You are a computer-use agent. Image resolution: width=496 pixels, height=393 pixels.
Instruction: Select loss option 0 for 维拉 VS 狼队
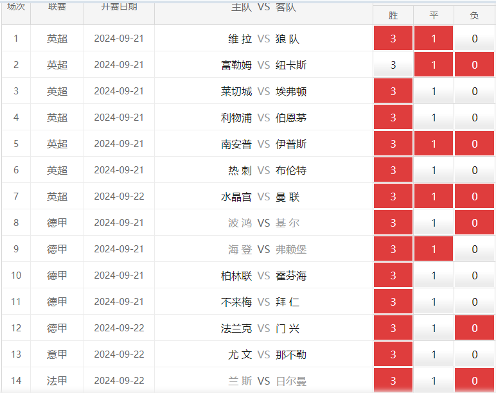click(x=474, y=39)
